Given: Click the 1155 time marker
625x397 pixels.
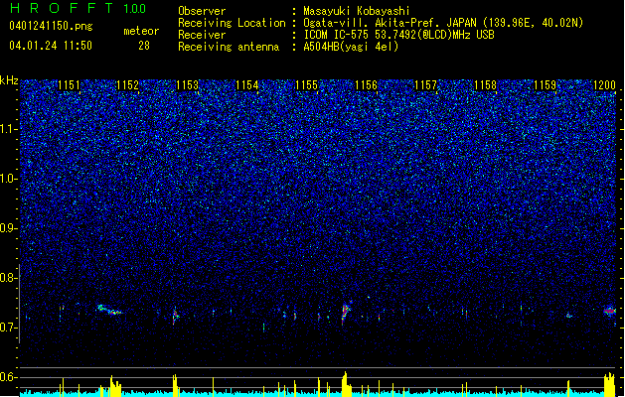Looking at the screenshot, I should 306,85.
